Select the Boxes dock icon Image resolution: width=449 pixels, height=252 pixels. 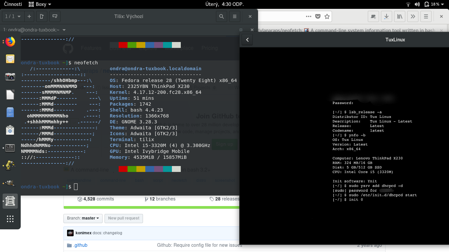[x=10, y=201]
